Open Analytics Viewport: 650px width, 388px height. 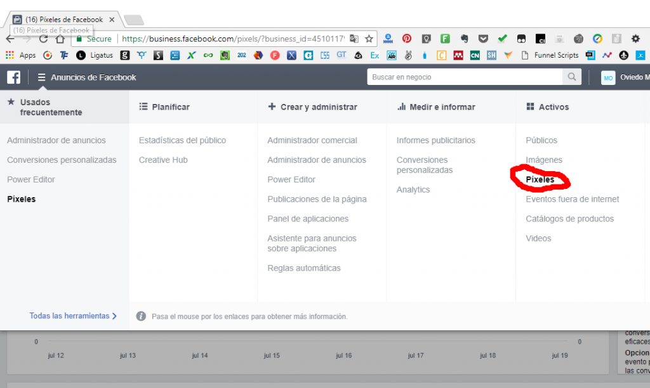click(413, 190)
